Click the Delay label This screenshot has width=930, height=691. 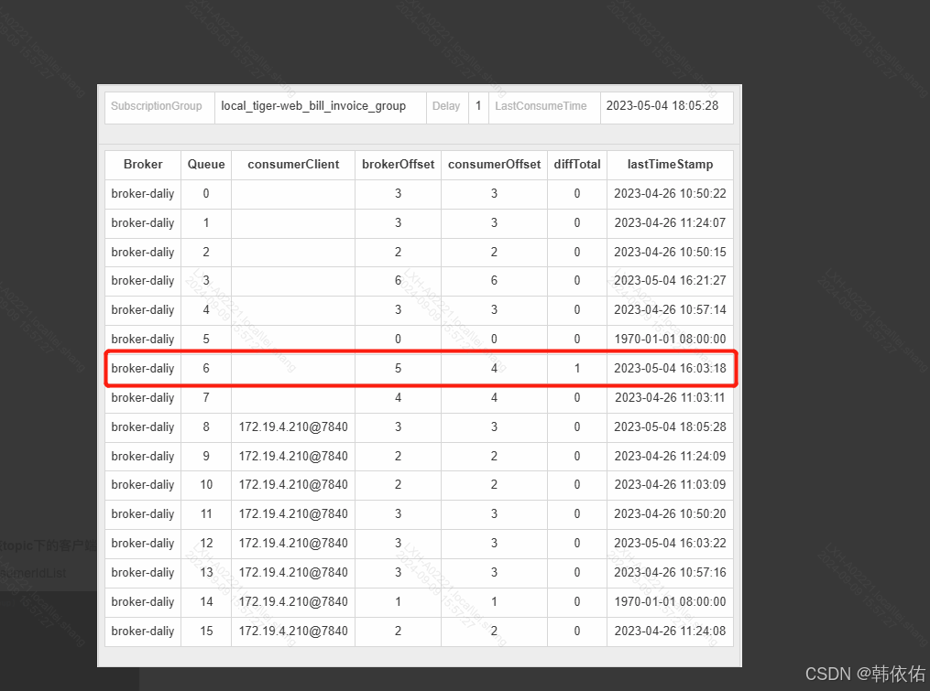point(446,106)
